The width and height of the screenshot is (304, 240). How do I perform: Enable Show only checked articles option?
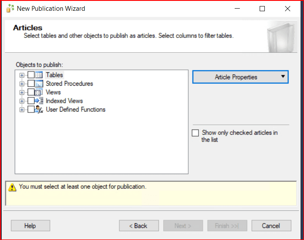click(x=195, y=133)
